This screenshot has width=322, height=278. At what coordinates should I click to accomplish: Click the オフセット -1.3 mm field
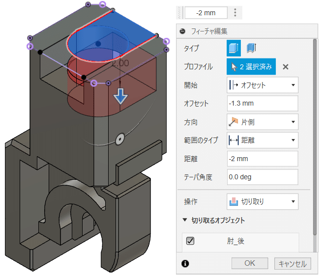(x=263, y=103)
